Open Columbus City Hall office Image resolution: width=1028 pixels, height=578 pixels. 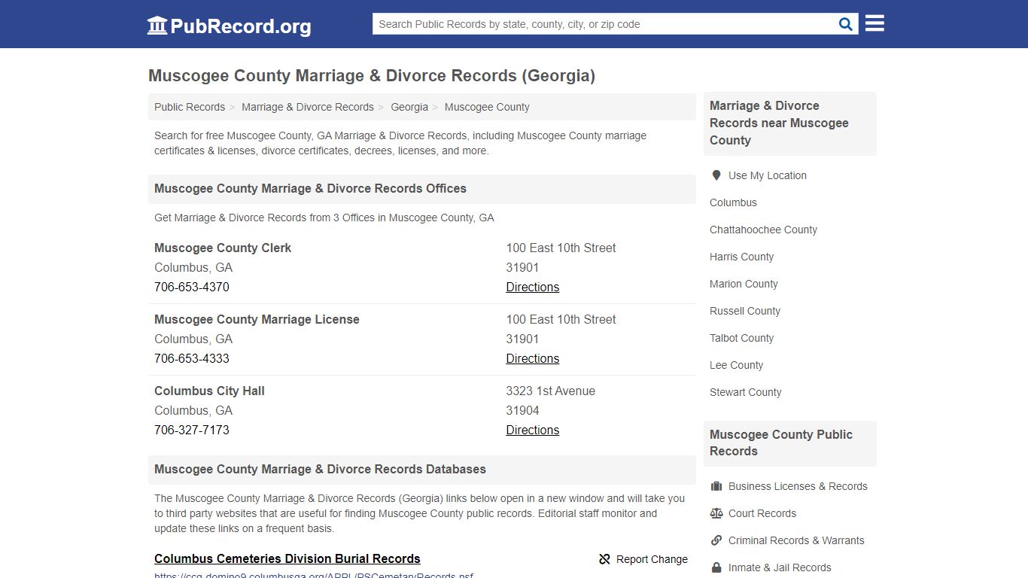[x=209, y=391]
